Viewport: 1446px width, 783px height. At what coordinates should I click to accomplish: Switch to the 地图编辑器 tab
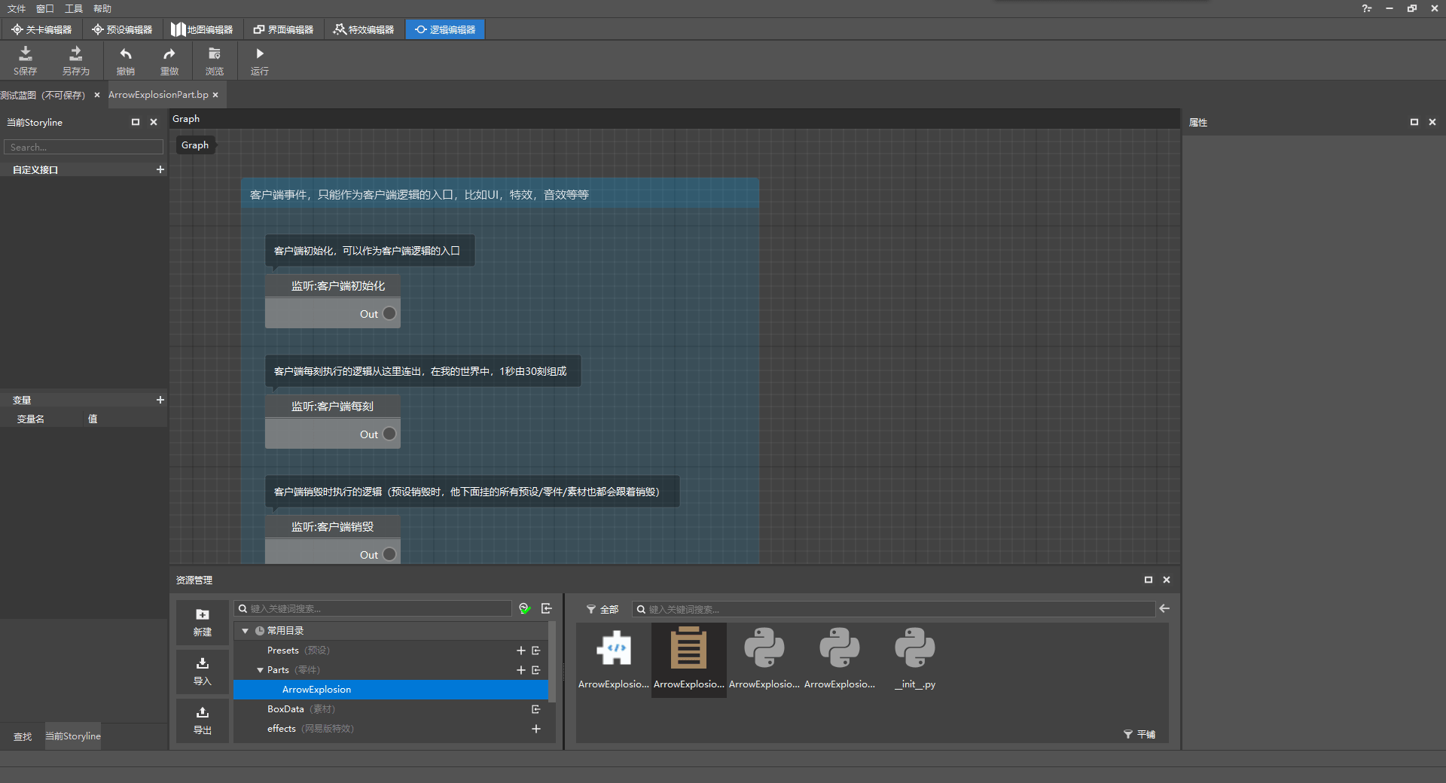click(x=202, y=29)
